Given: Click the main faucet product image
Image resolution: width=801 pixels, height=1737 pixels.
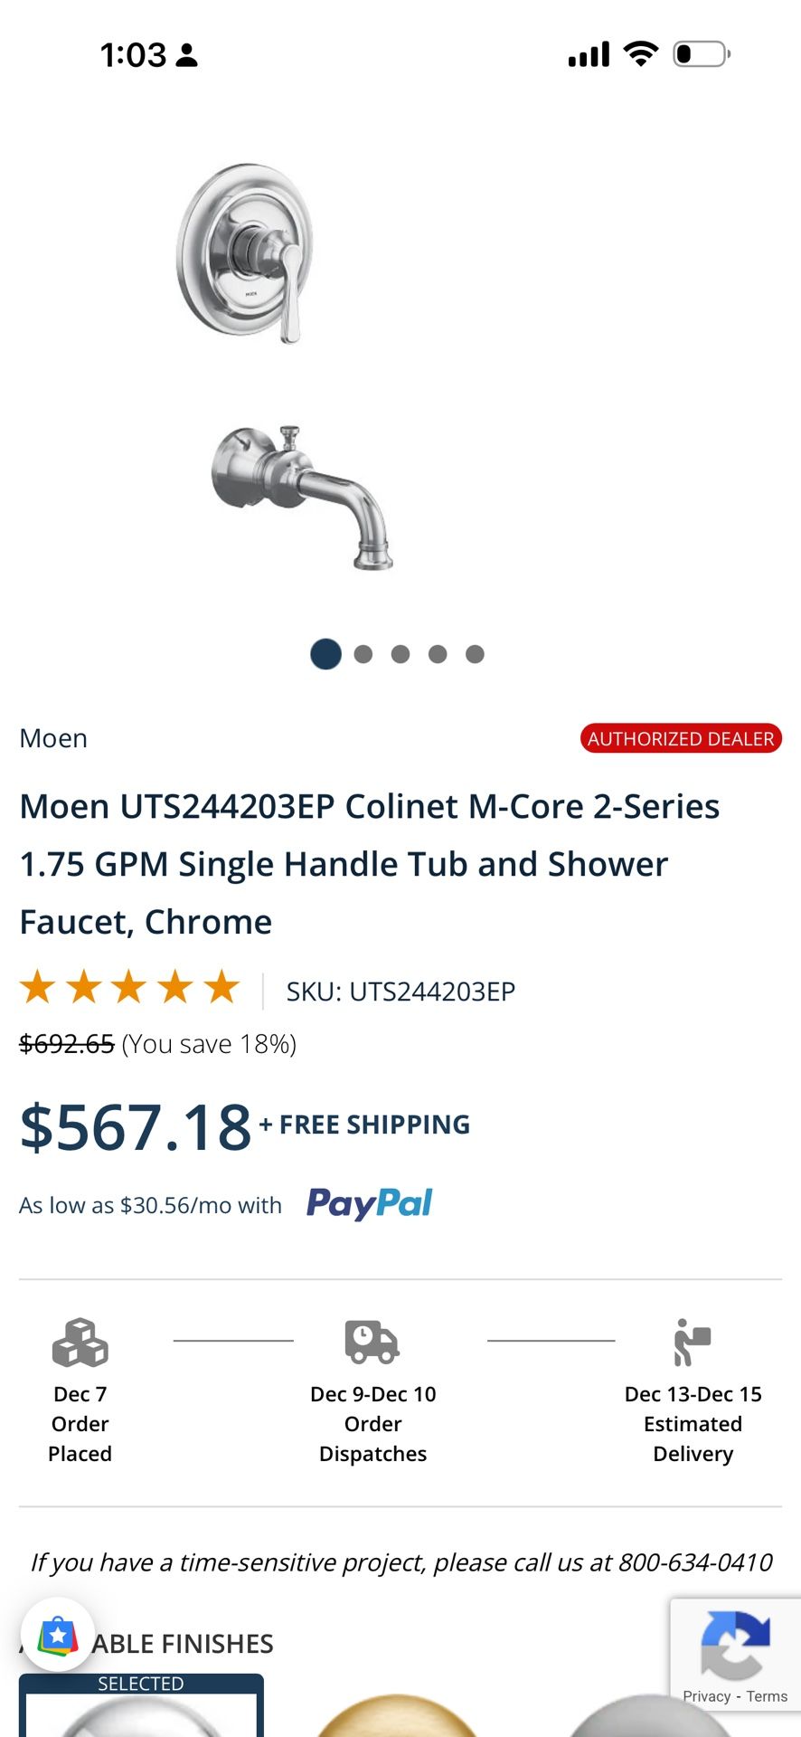Looking at the screenshot, I should point(271,362).
